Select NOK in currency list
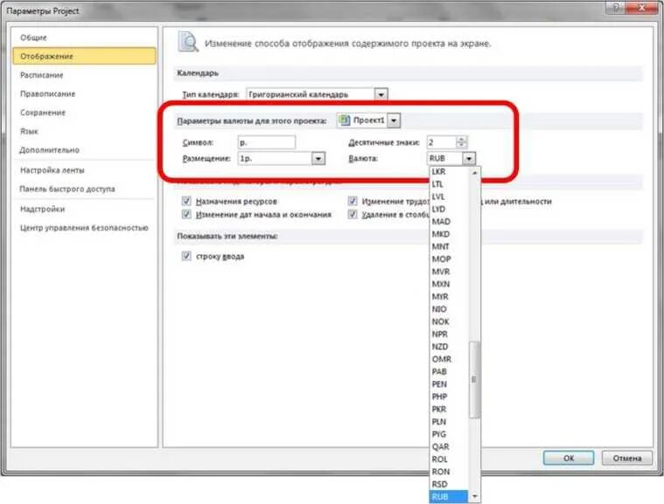 (449, 321)
